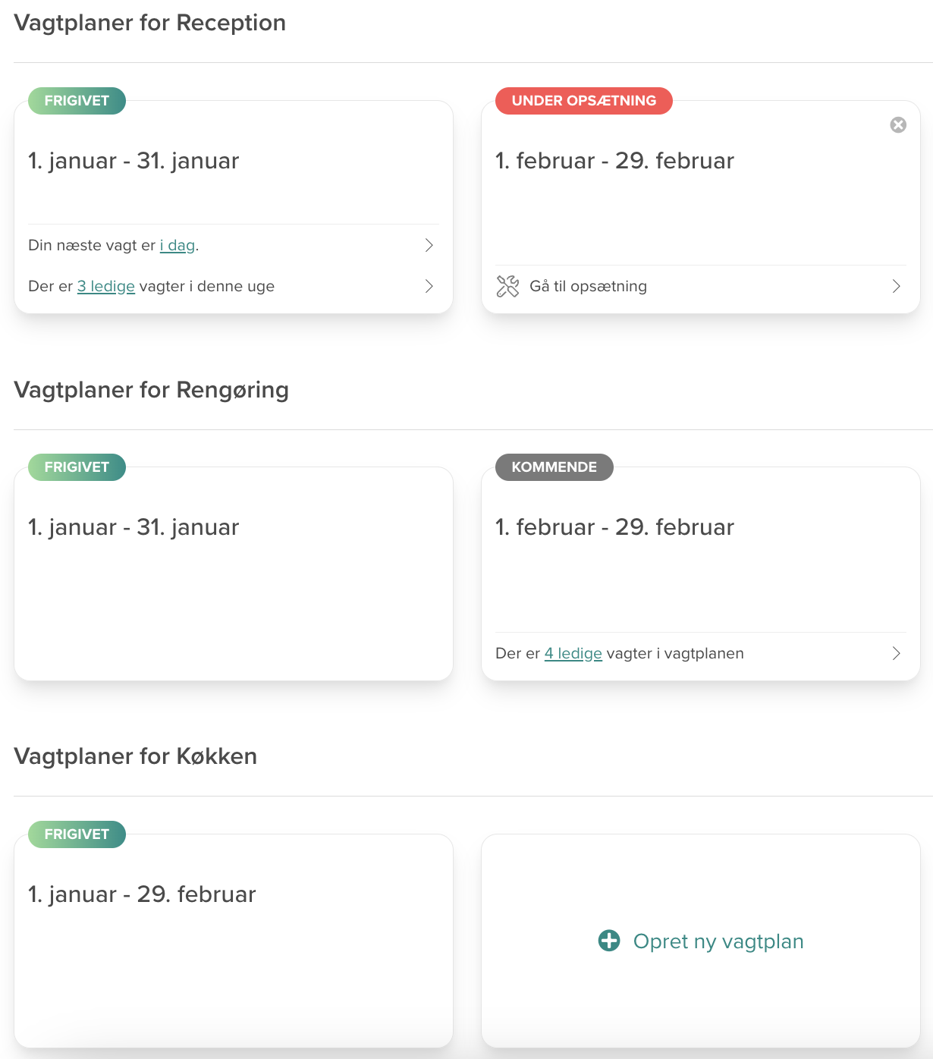
Task: Click the gray X on the februar Reception card
Action: pos(898,124)
